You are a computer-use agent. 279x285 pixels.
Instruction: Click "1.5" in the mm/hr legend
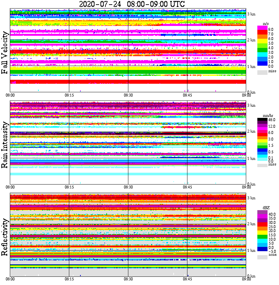pyautogui.click(x=271, y=145)
